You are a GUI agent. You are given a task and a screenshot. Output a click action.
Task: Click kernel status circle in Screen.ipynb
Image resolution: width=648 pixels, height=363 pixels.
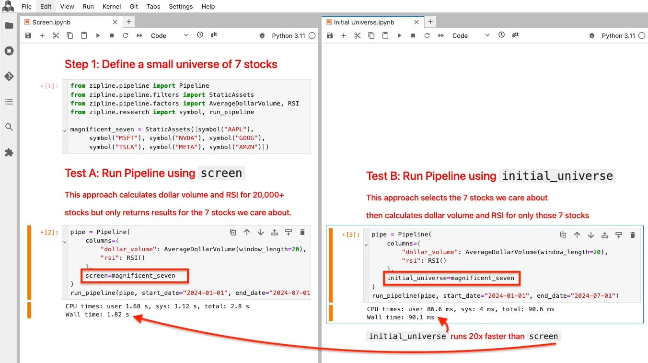point(312,35)
